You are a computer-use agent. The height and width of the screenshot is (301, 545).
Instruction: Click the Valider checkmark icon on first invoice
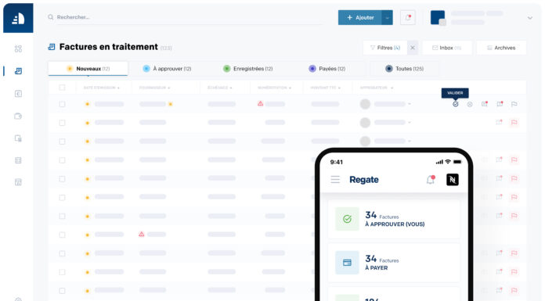pyautogui.click(x=455, y=104)
